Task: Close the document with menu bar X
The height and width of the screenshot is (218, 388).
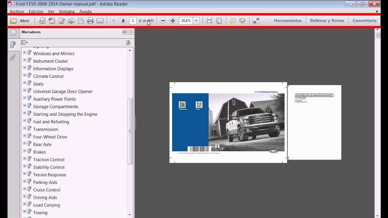Action: click(x=377, y=12)
